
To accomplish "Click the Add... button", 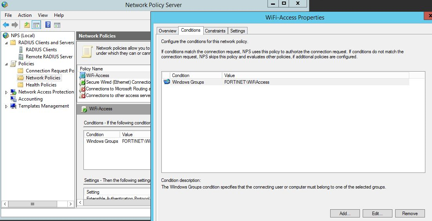I will (345, 213).
